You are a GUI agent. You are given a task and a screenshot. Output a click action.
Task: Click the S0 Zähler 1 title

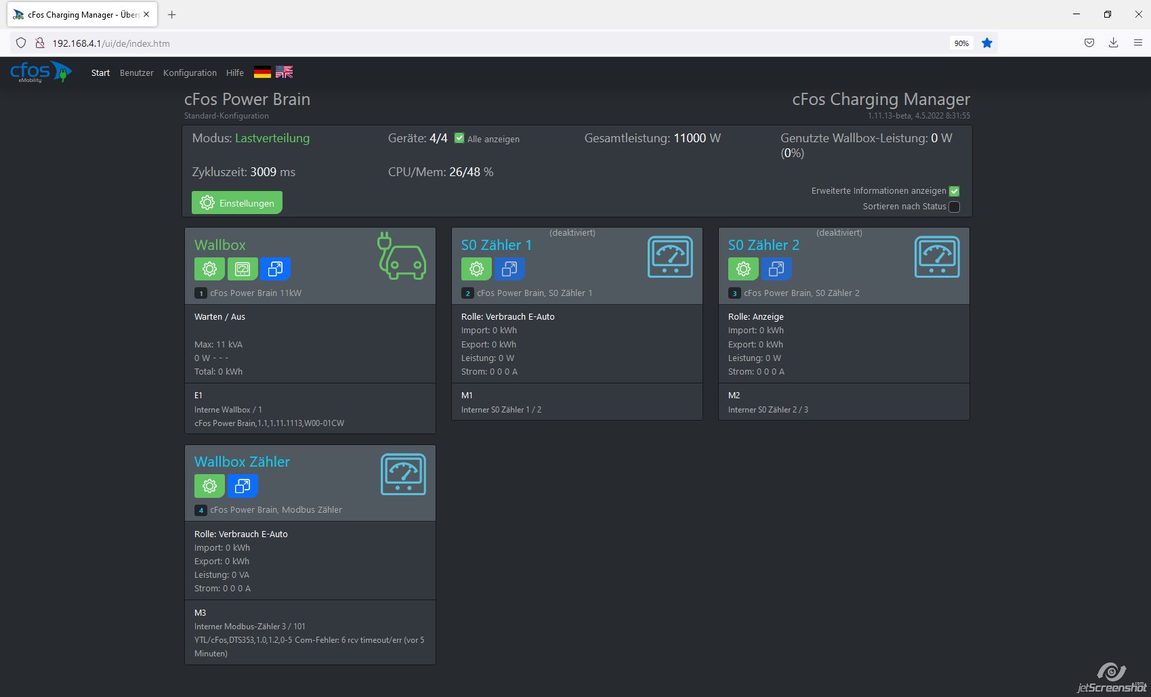click(x=497, y=245)
